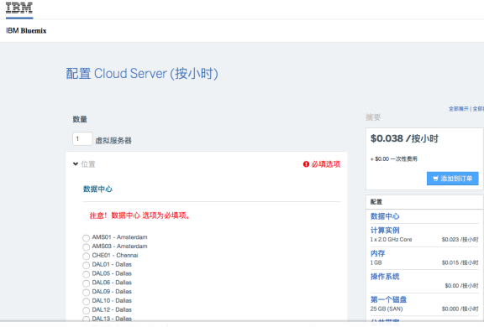The width and height of the screenshot is (484, 327).
Task: Pick DAL12 - Dallas radio option
Action: [86, 310]
